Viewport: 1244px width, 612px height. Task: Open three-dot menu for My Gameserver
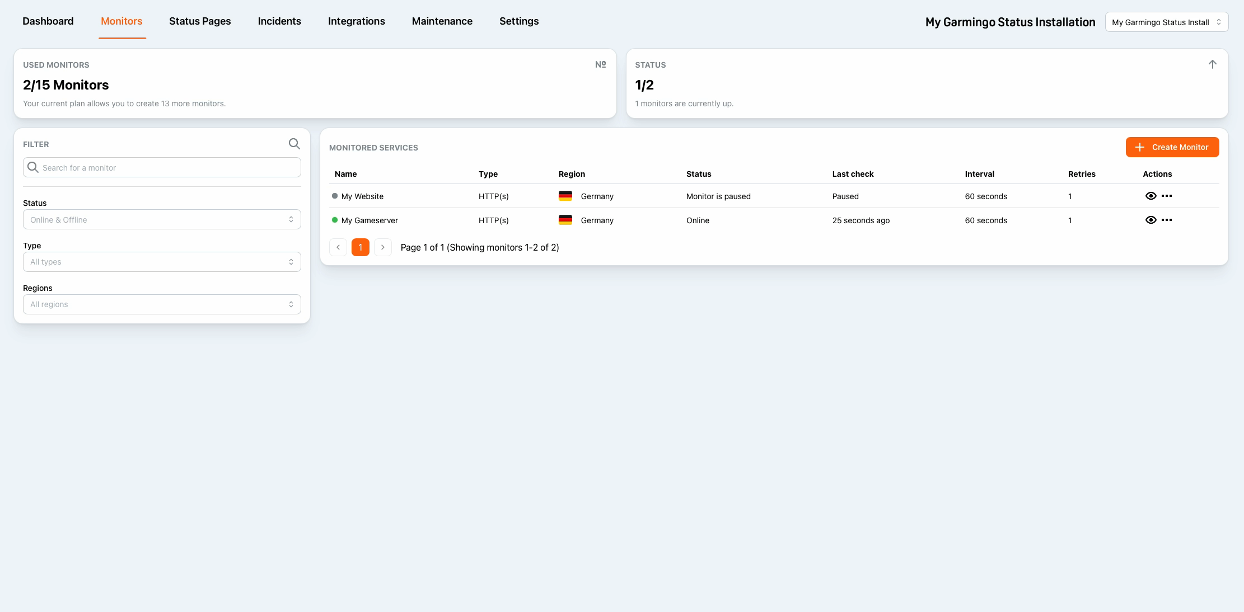click(1167, 220)
